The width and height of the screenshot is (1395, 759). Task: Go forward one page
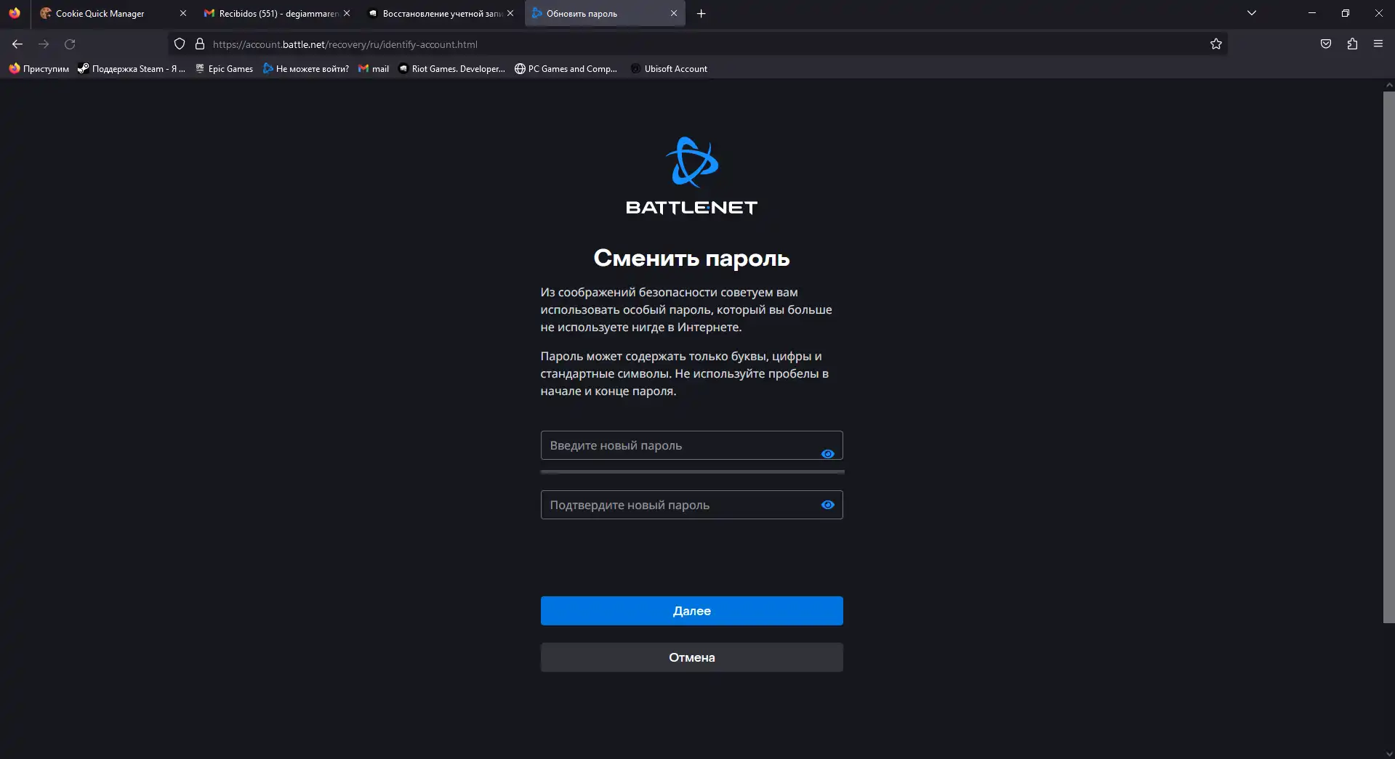pos(44,44)
